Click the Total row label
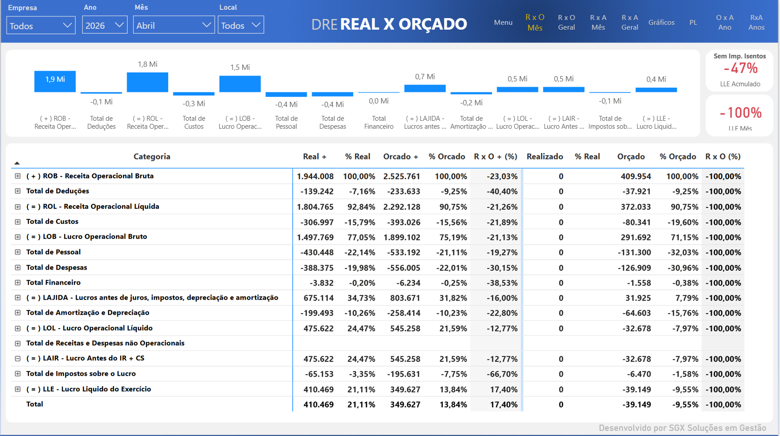This screenshot has height=436, width=780. [35, 404]
